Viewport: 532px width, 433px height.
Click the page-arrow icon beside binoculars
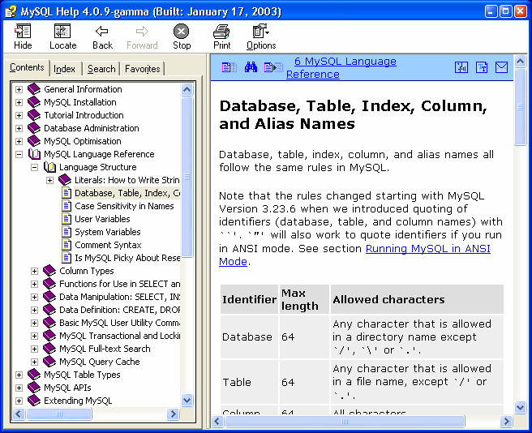pyautogui.click(x=273, y=67)
